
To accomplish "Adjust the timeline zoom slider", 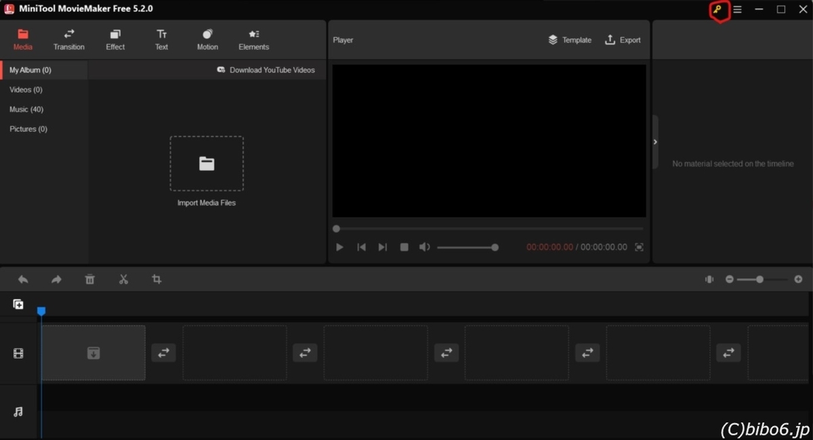I will 763,279.
